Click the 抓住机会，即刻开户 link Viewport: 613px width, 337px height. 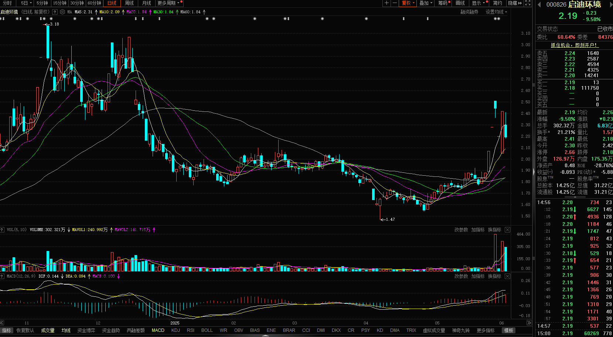(574, 45)
